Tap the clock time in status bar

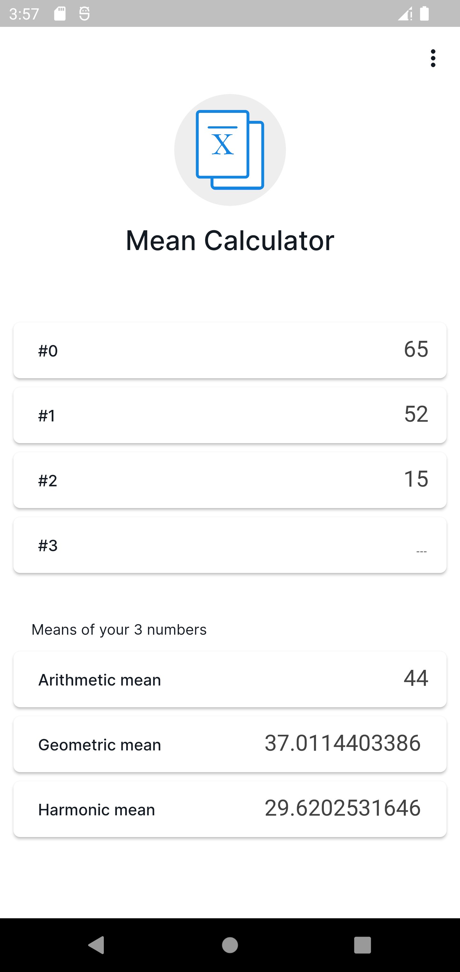click(24, 14)
